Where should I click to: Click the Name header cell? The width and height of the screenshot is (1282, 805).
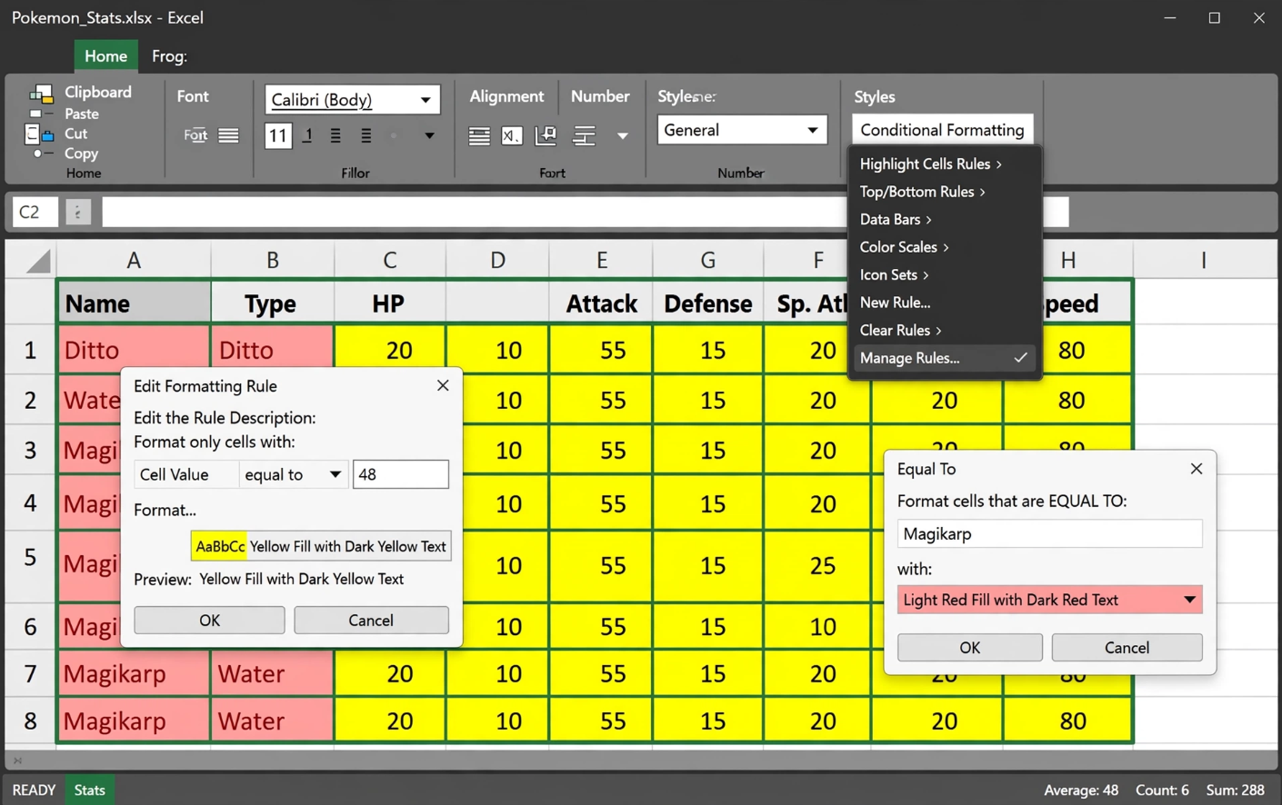(134, 303)
